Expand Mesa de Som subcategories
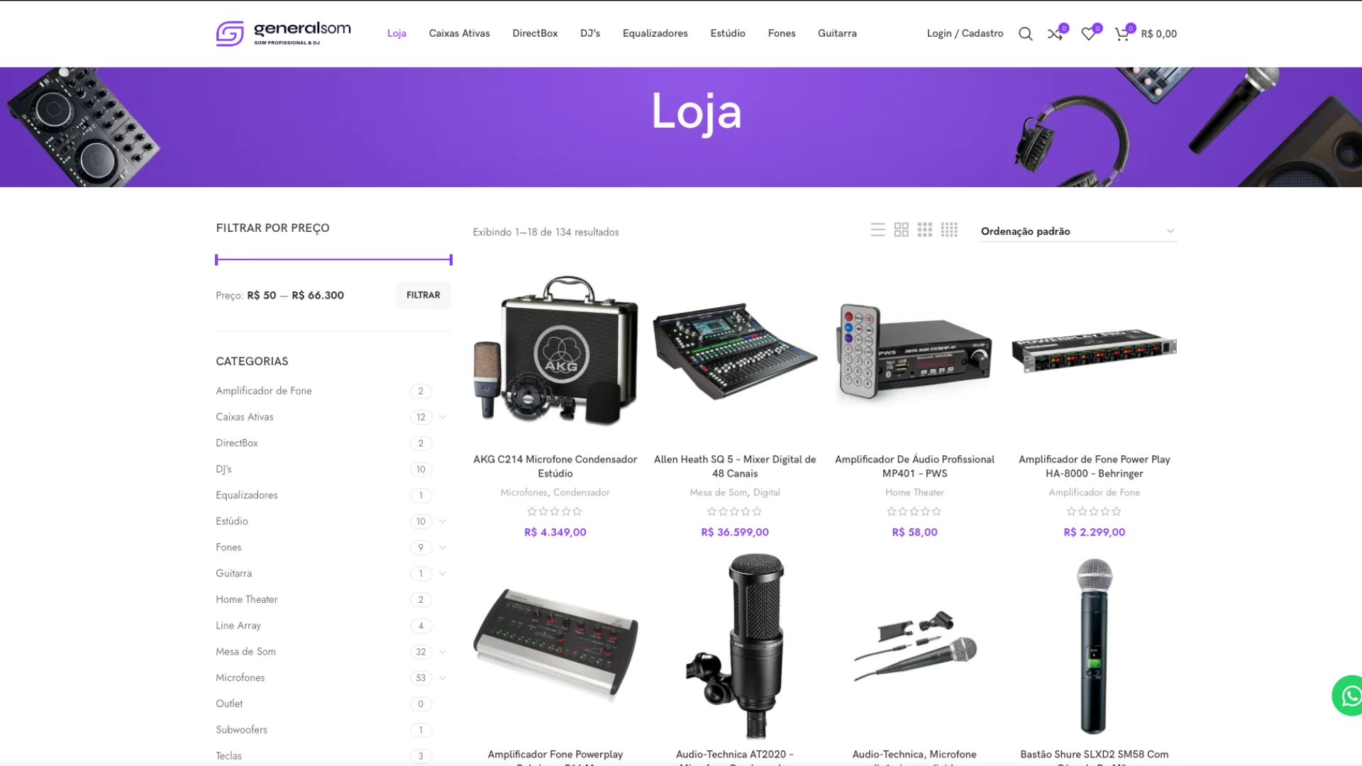1362x766 pixels. point(443,652)
